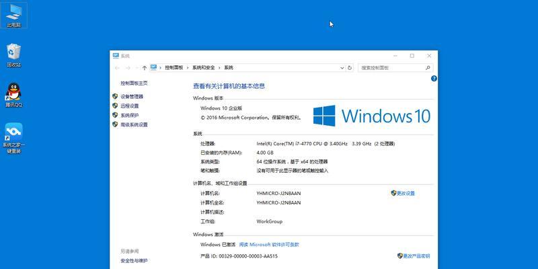
Task: Click the system icon in the window title bar
Action: (x=116, y=56)
